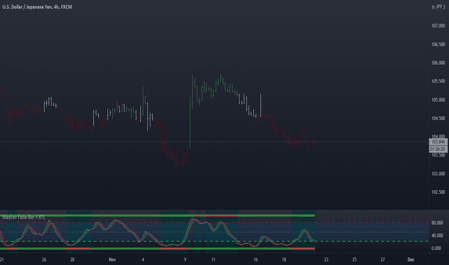
Task: Click the 105.000 price axis label
Action: click(x=438, y=100)
